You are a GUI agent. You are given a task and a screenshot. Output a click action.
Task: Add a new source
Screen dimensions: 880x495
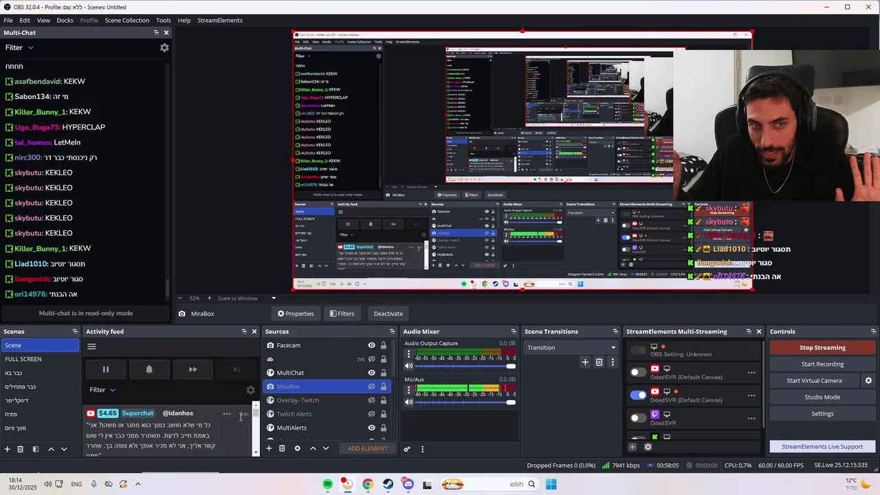coord(269,448)
